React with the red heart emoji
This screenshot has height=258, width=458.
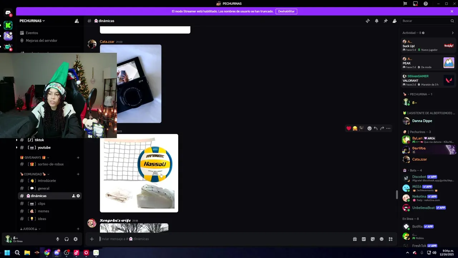(x=349, y=128)
